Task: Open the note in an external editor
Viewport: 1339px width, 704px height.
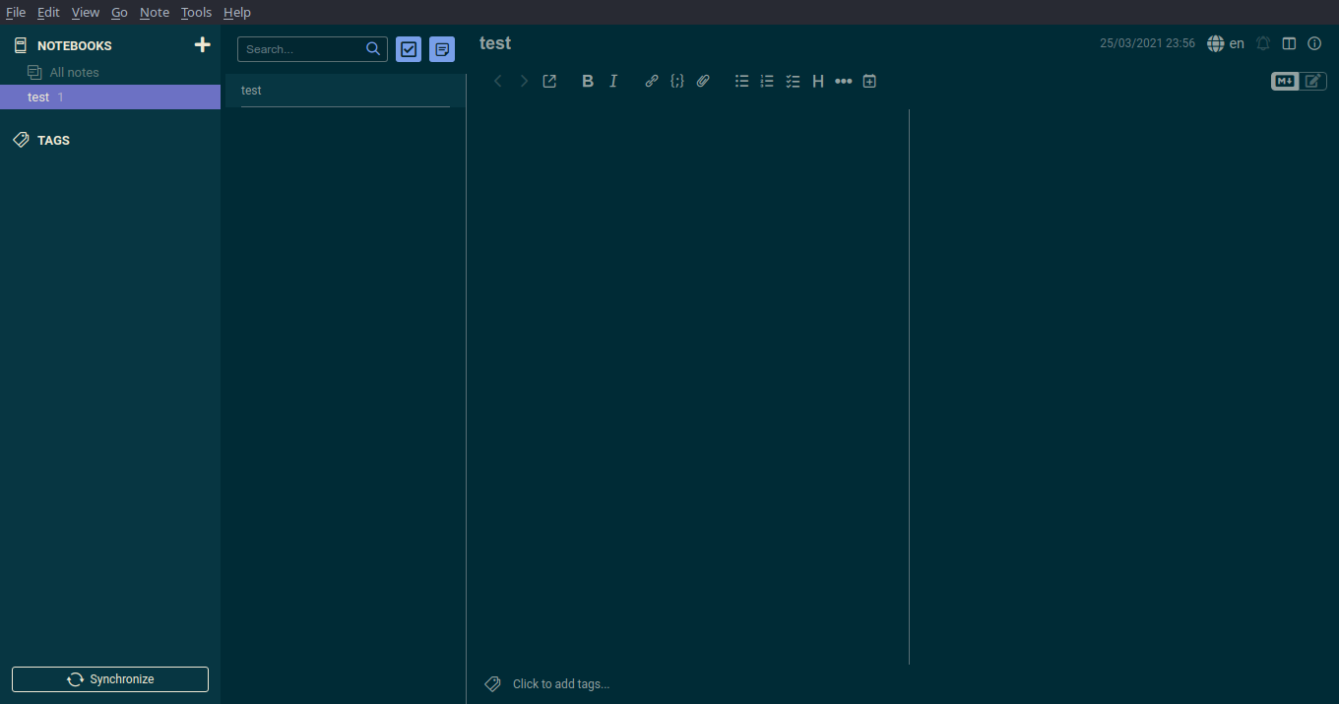Action: tap(548, 81)
